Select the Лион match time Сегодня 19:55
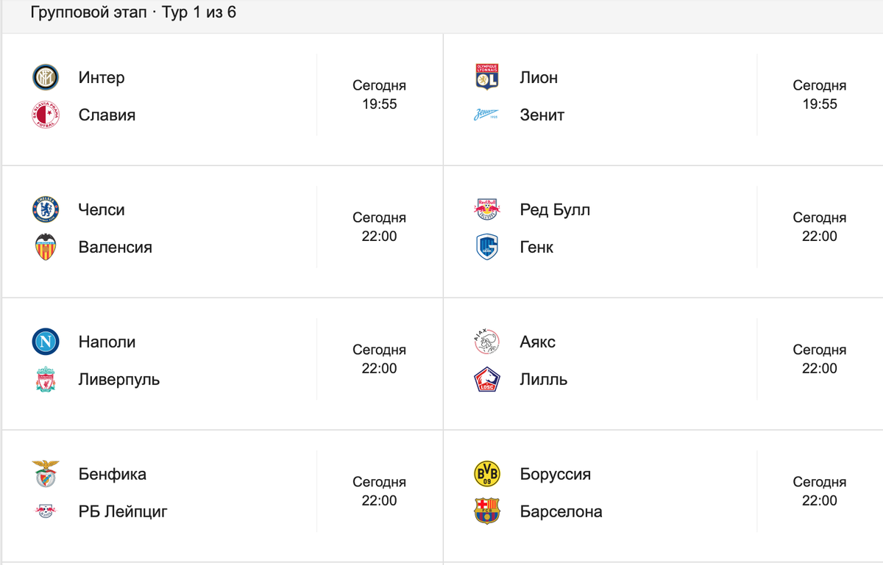This screenshot has width=883, height=565. tap(820, 95)
